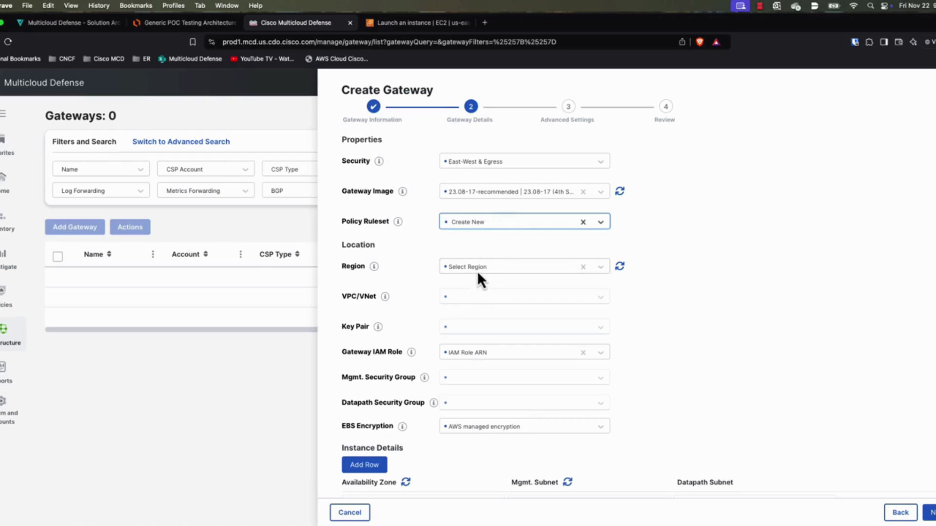Viewport: 936px width, 526px height.
Task: Open the Bookmarks menu
Action: pyautogui.click(x=136, y=5)
